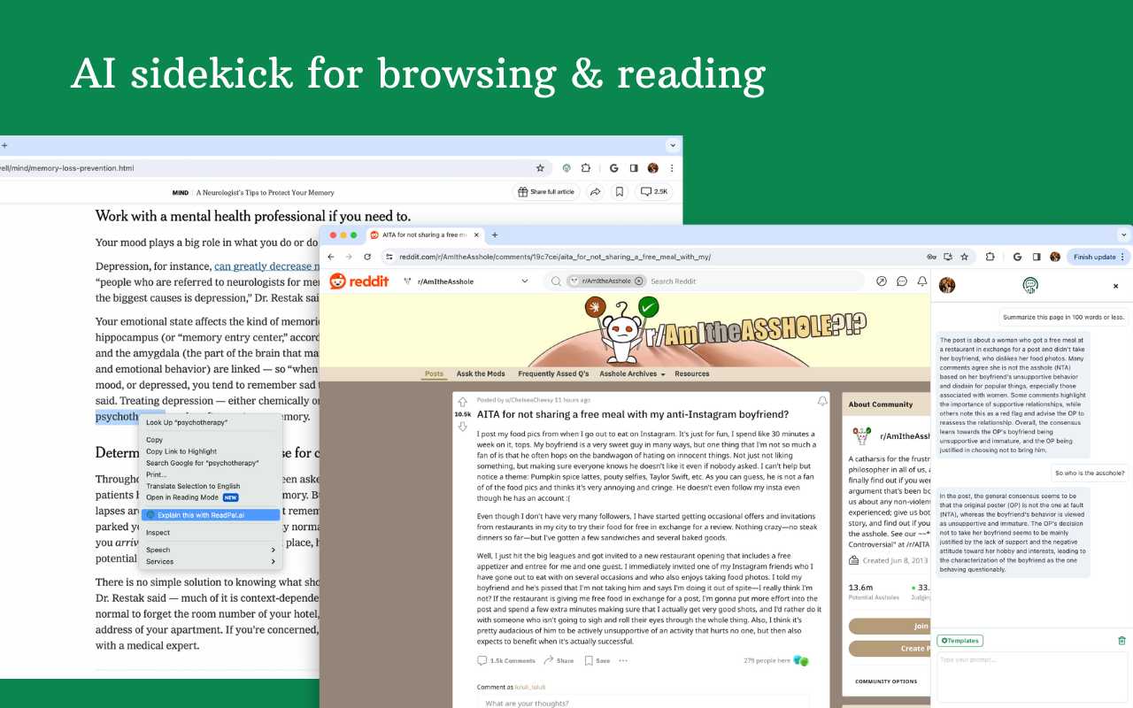Open the tab search chevron in the article window
This screenshot has width=1133, height=708.
pyautogui.click(x=673, y=145)
